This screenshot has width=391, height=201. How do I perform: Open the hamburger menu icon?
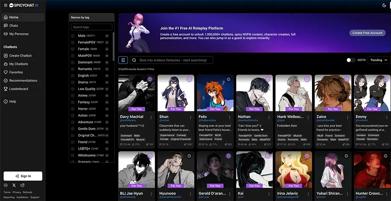[5, 5]
